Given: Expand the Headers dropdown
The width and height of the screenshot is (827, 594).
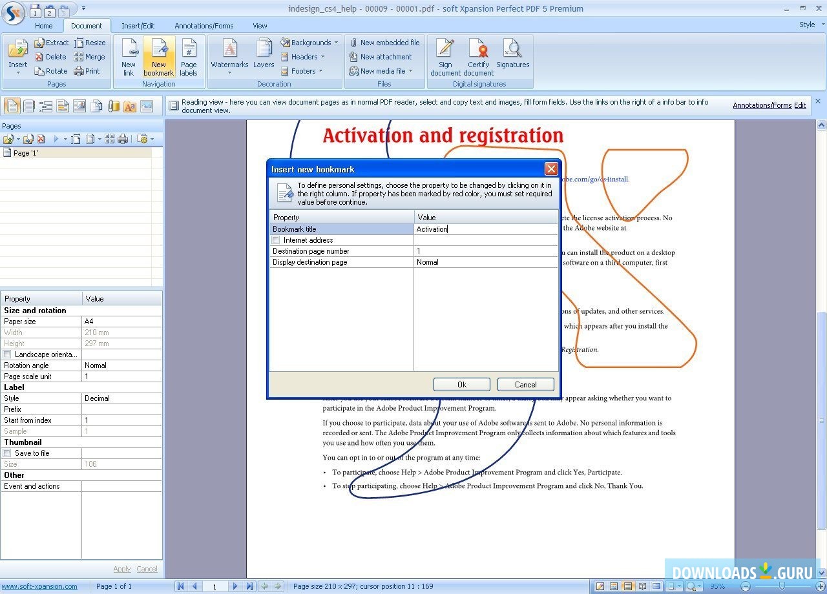Looking at the screenshot, I should pyautogui.click(x=322, y=57).
